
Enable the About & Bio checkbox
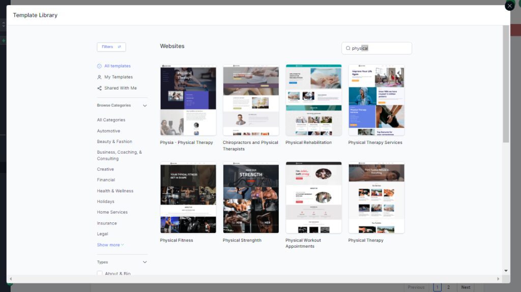click(100, 274)
